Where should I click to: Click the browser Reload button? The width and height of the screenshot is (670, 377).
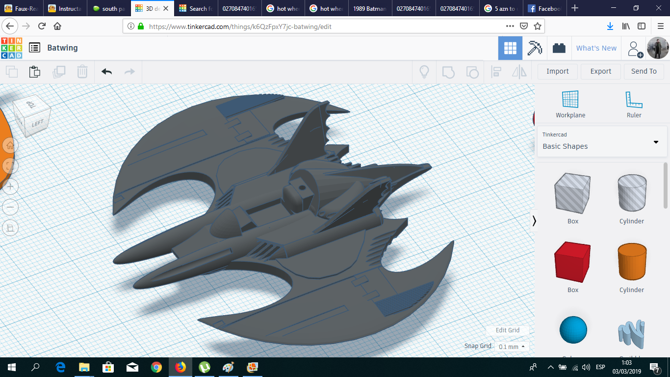(x=42, y=27)
